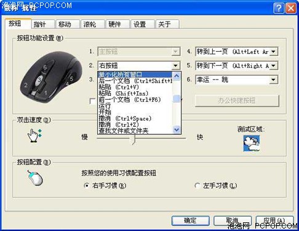Click the 应用(A) button
Screen dimensions: 299x231
(274, 221)
